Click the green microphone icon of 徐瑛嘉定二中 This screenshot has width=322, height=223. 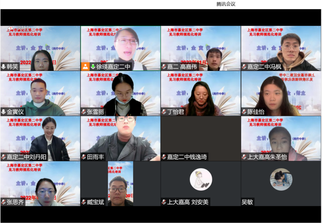click(x=93, y=67)
